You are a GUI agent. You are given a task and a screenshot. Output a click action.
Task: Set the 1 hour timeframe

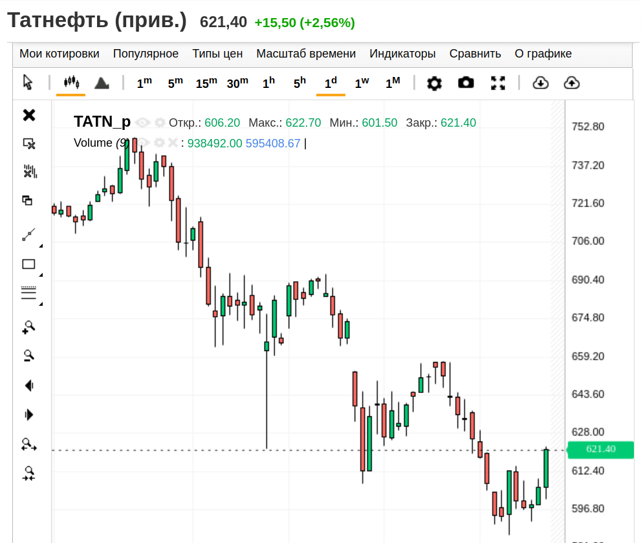(268, 83)
